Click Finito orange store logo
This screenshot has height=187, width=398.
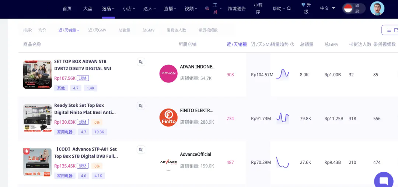(x=168, y=117)
